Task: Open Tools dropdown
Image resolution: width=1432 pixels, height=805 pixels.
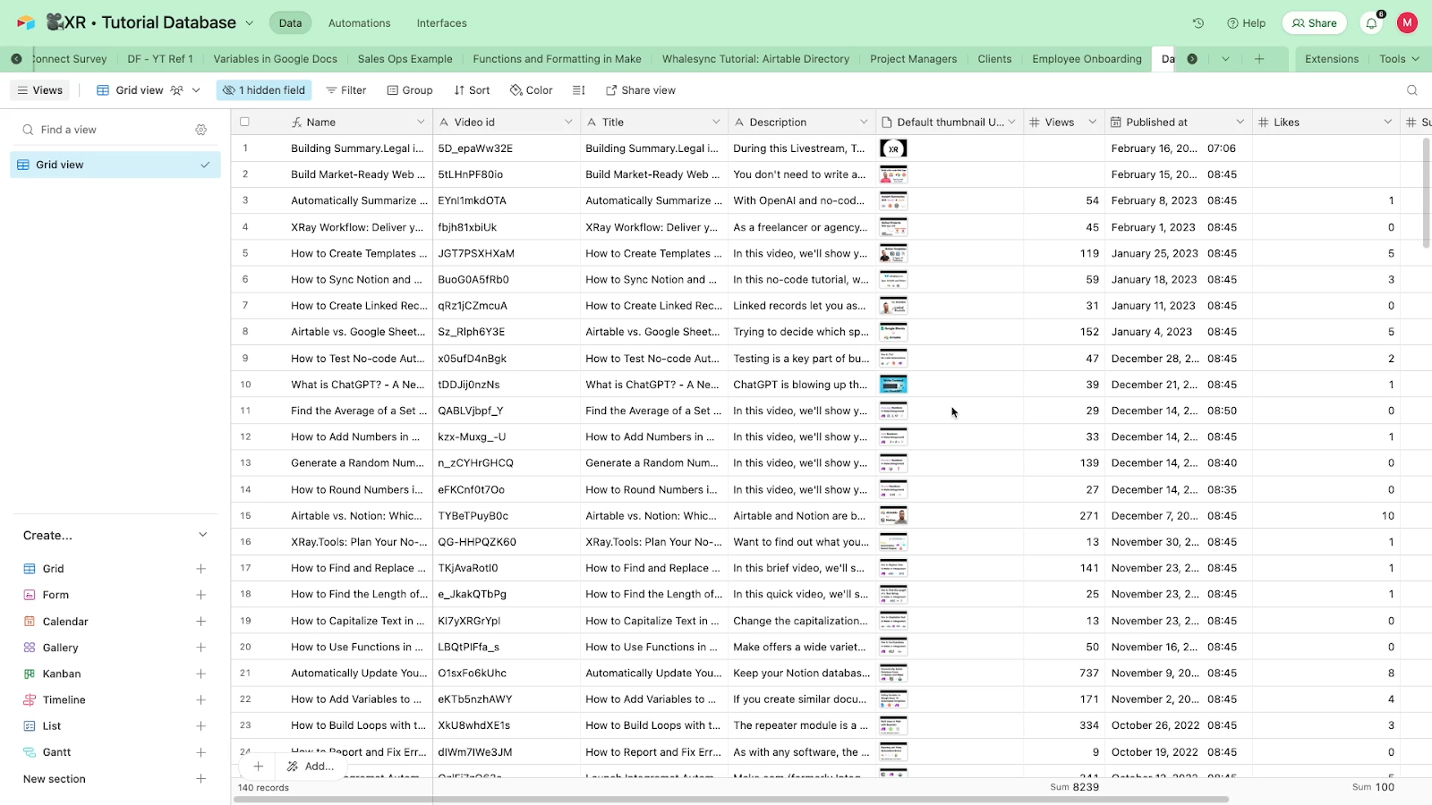Action: pos(1399,59)
